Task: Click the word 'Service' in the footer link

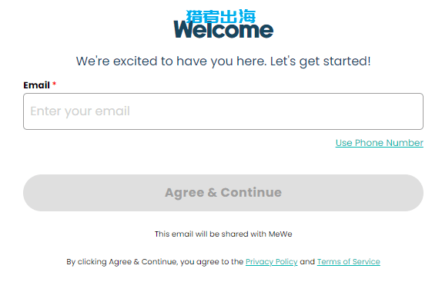Action: tap(367, 262)
